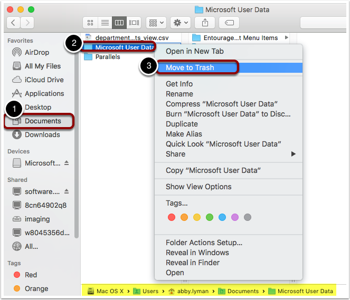Screen dimensions: 350x300
Task: Select the Parallels folder
Action: 107,57
